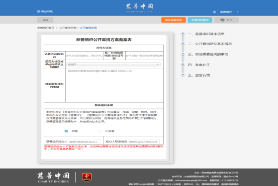Click the timeline dot for section 五
The height and width of the screenshot is (186, 278).
coord(183,75)
